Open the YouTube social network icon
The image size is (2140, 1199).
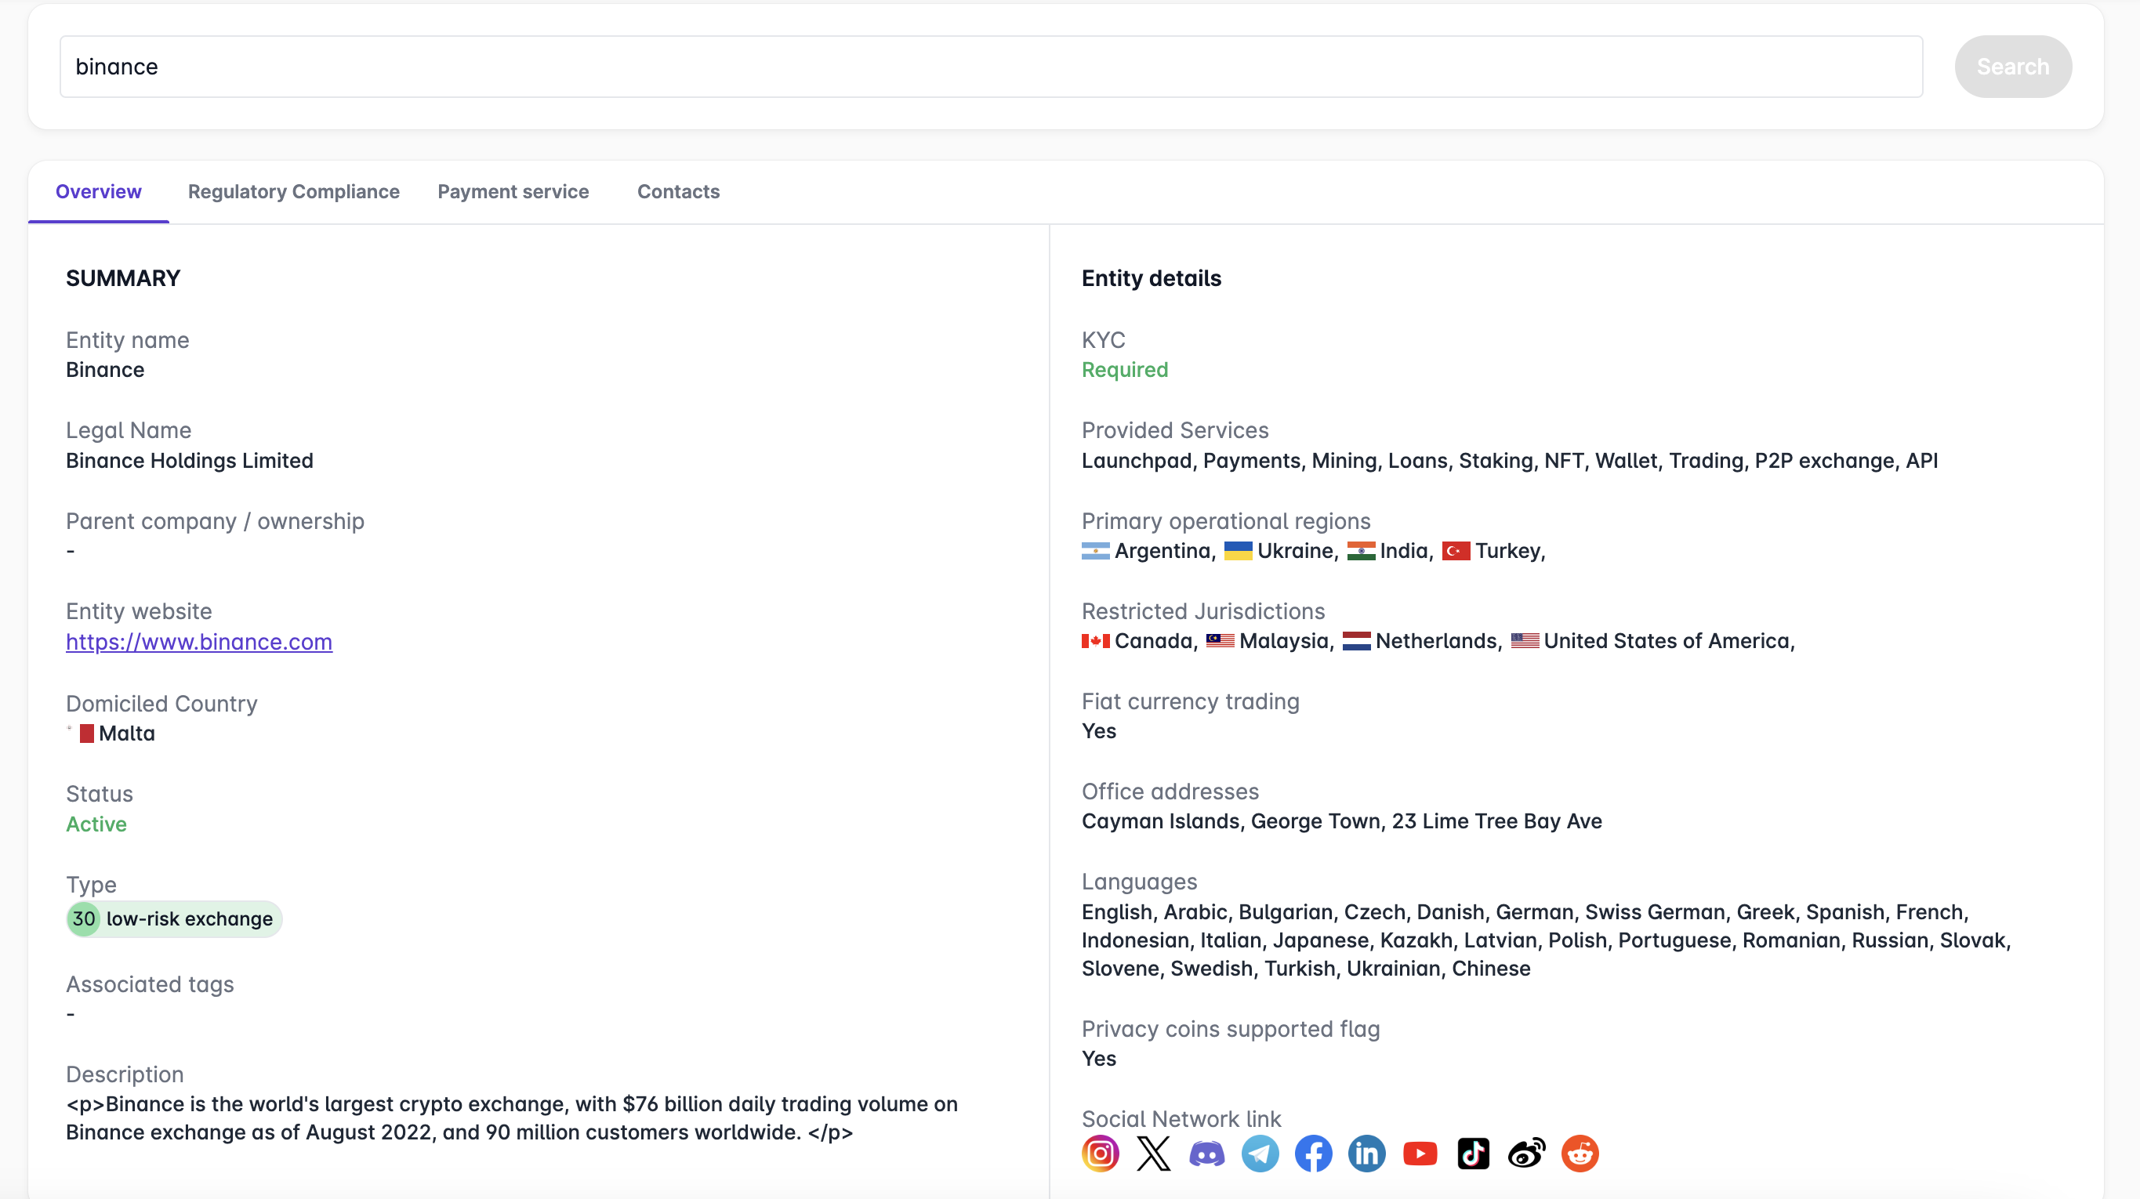tap(1420, 1154)
